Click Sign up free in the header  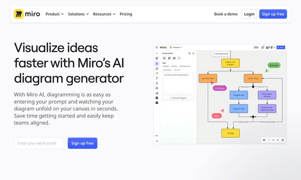click(273, 14)
